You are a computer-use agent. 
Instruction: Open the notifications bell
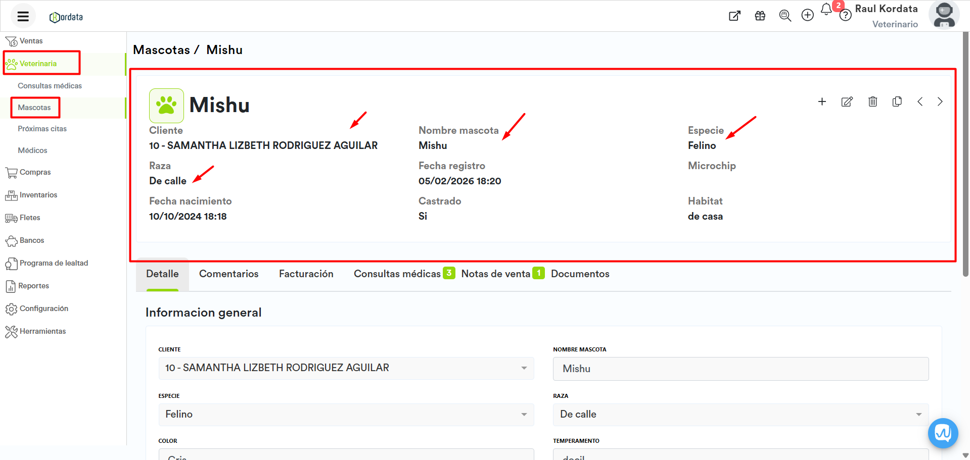click(826, 10)
